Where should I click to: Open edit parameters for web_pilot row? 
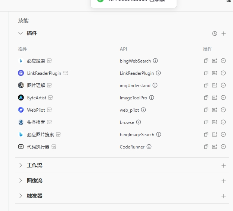[x=215, y=110]
